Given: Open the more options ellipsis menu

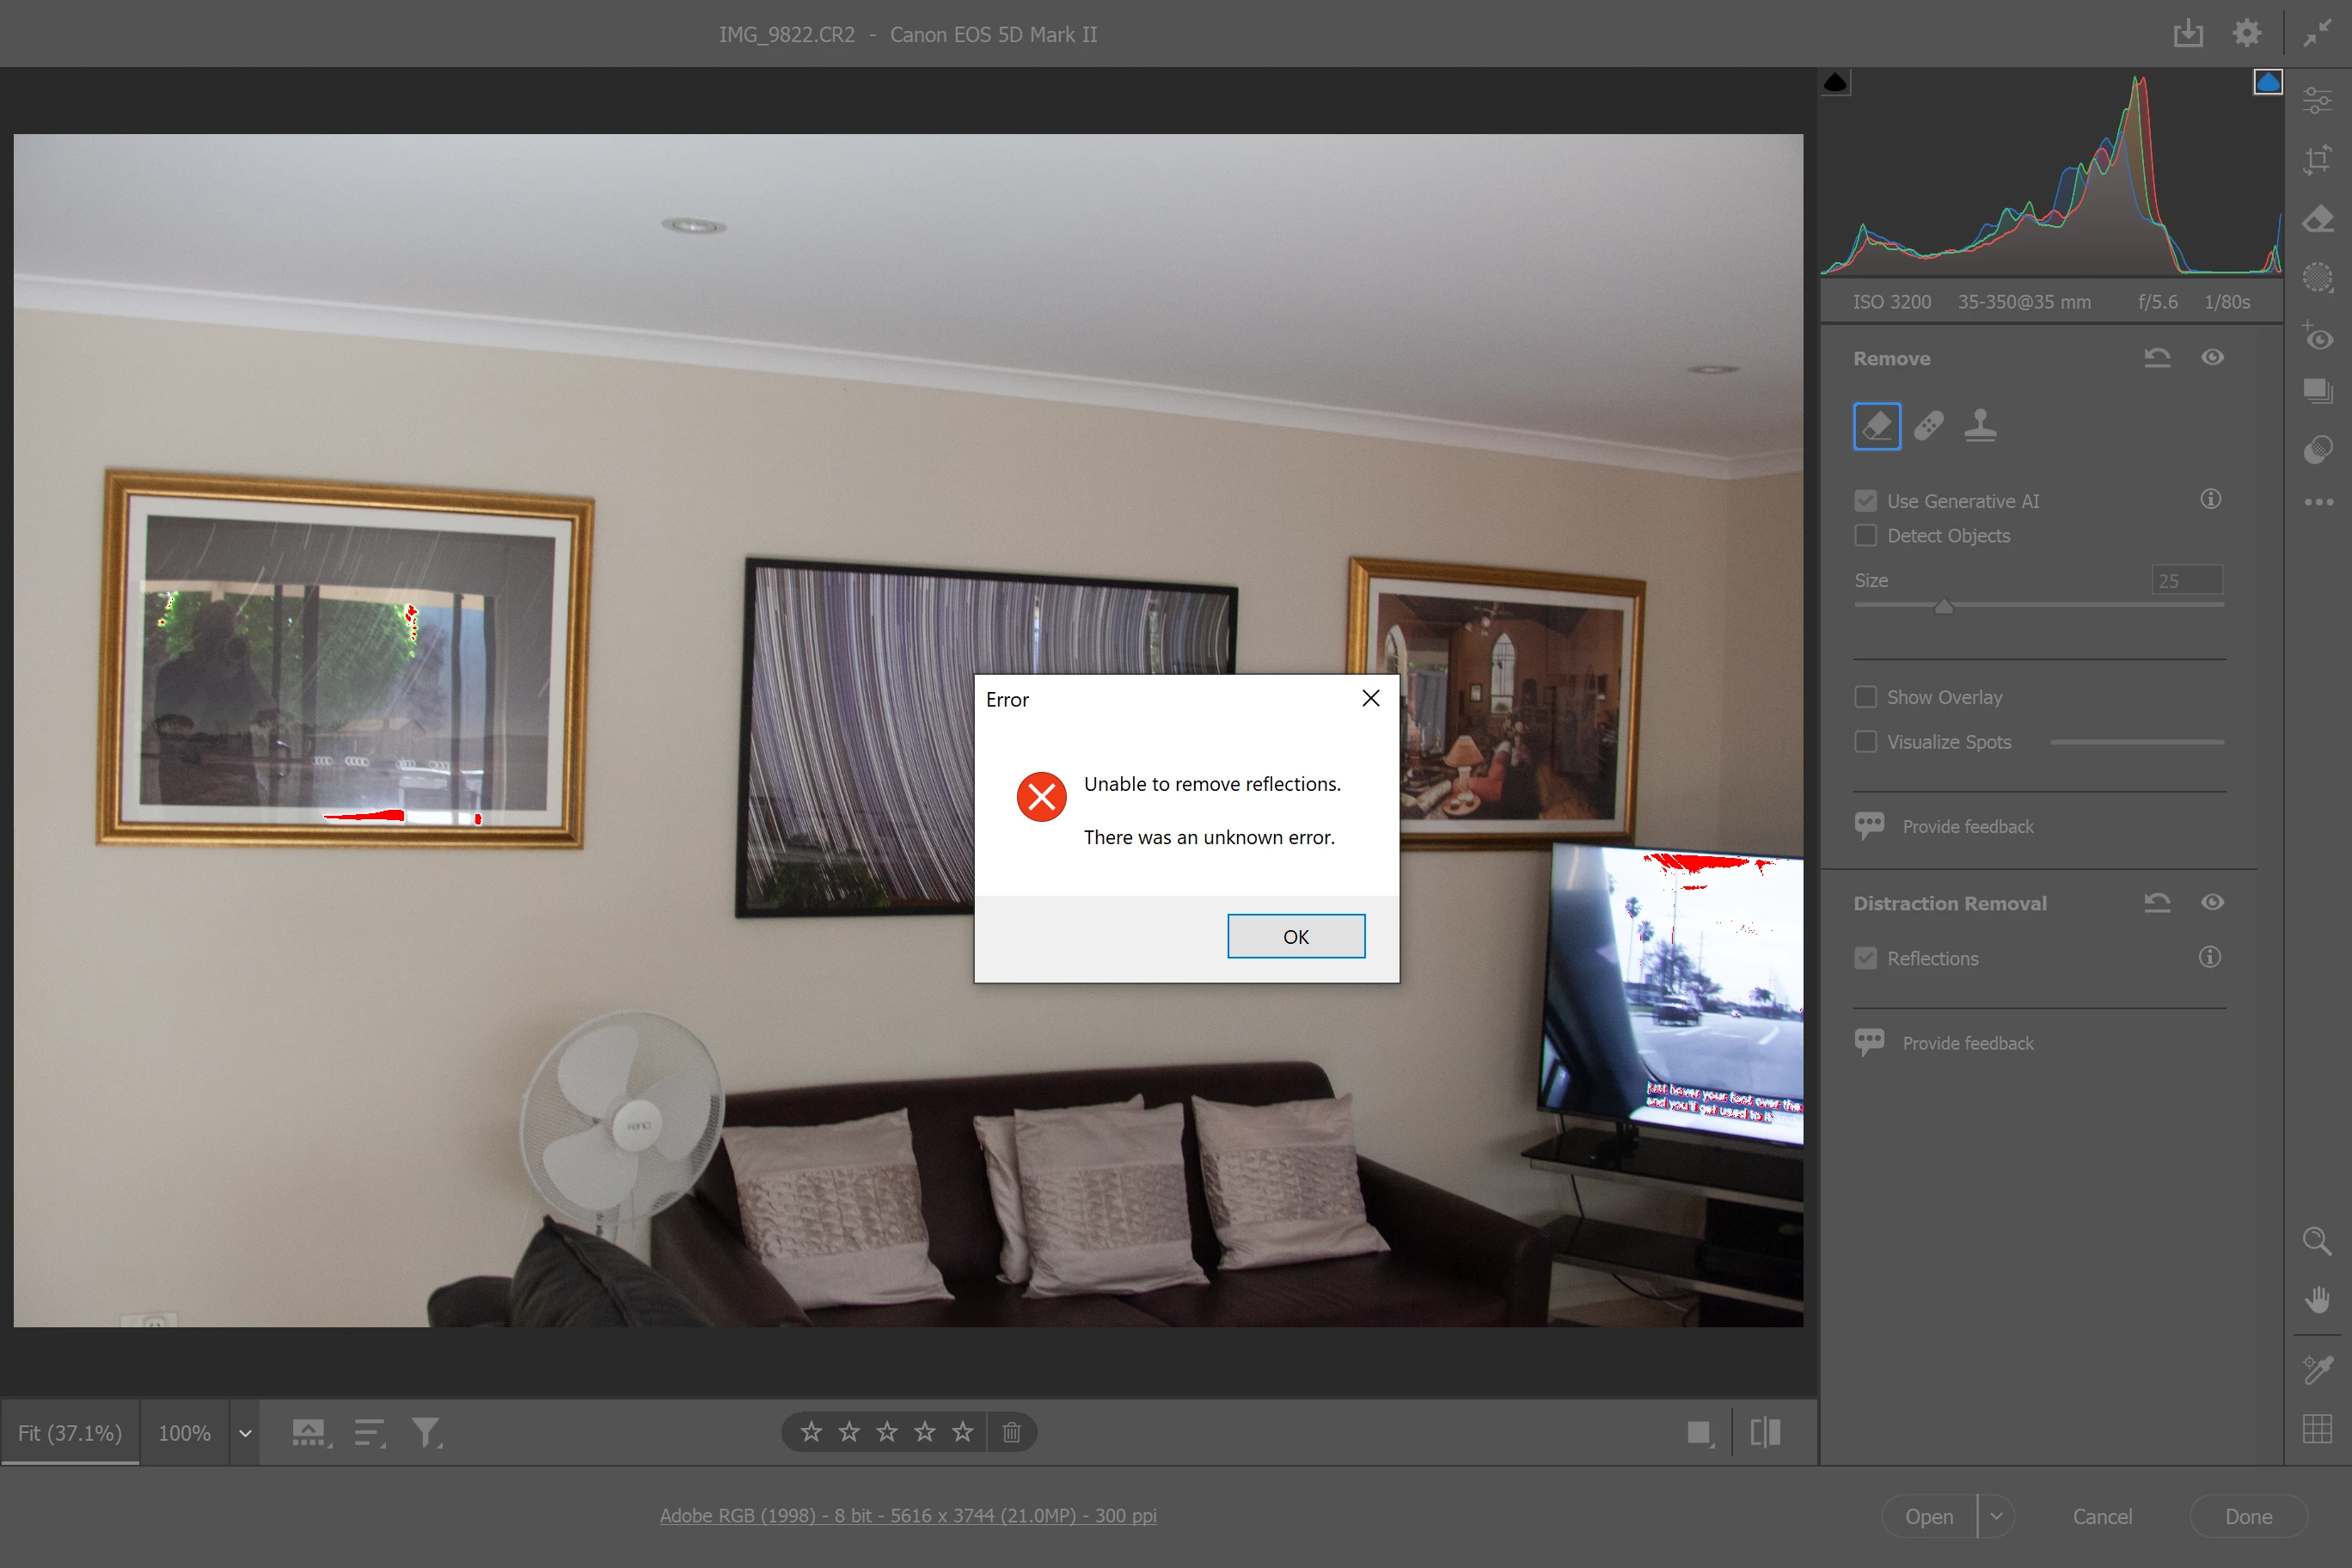Looking at the screenshot, I should [x=2316, y=502].
